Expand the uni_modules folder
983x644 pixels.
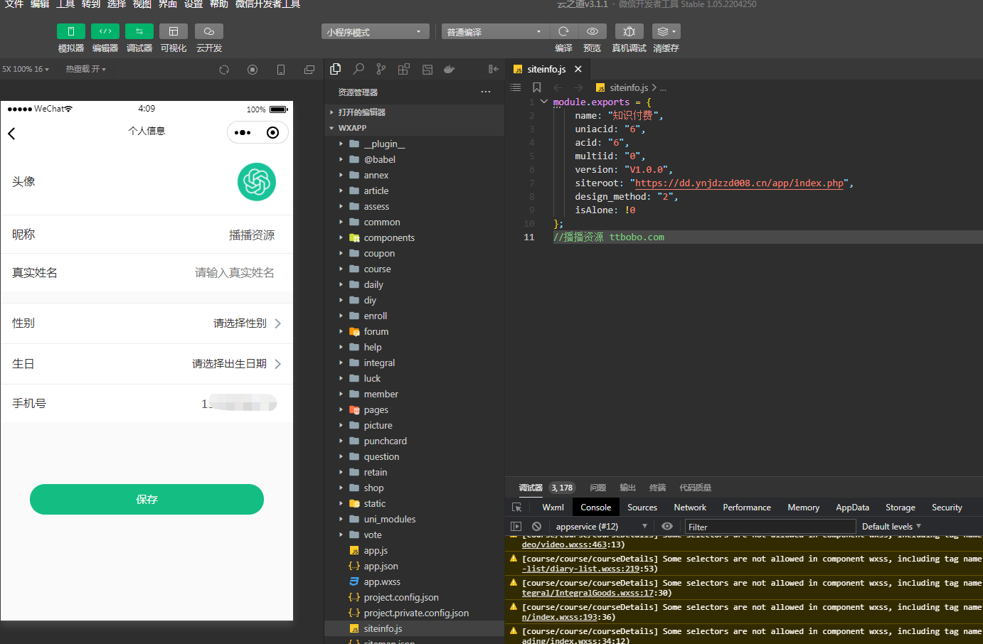point(414,519)
